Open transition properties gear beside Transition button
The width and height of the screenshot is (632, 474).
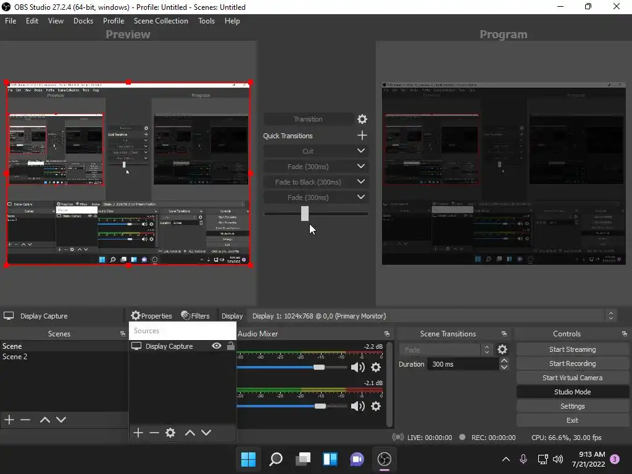click(362, 119)
